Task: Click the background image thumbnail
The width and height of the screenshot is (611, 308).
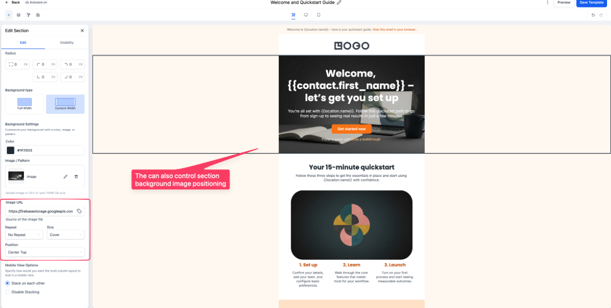Action: pyautogui.click(x=16, y=176)
